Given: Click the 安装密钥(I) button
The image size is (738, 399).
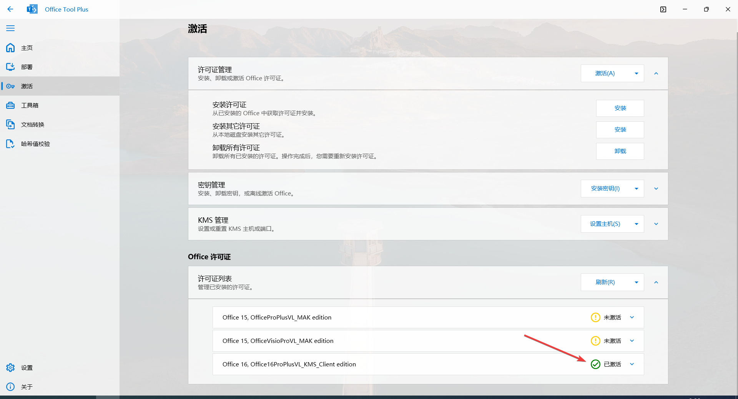Looking at the screenshot, I should pyautogui.click(x=605, y=189).
